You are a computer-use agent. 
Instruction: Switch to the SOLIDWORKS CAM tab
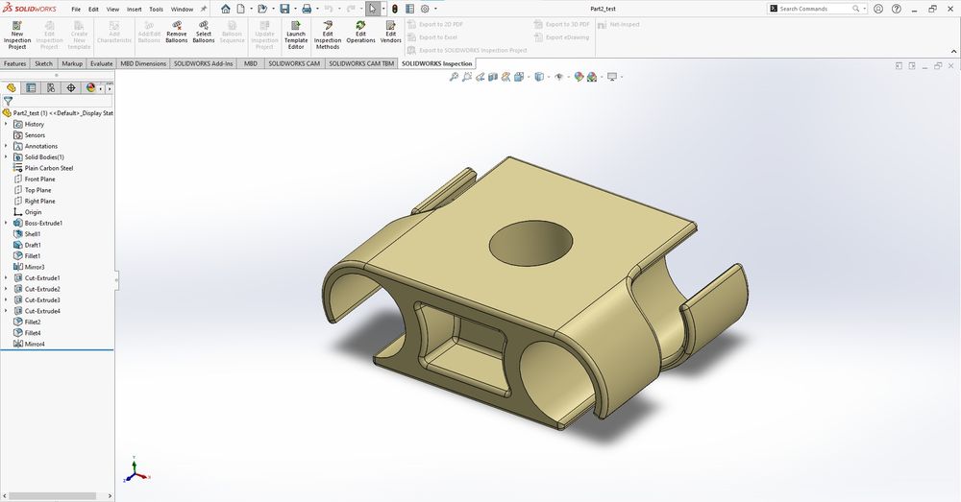pos(294,63)
